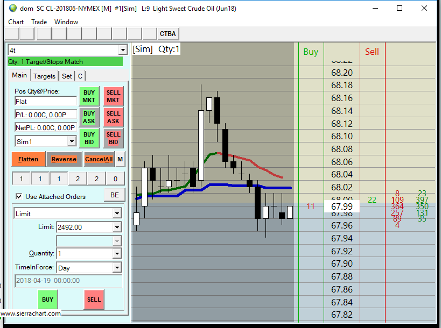Open the Window menu
This screenshot has height=328, width=441.
tap(66, 22)
